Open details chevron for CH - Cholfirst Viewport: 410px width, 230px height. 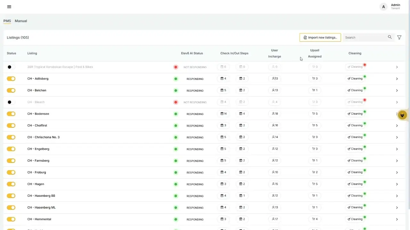pyautogui.click(x=397, y=126)
